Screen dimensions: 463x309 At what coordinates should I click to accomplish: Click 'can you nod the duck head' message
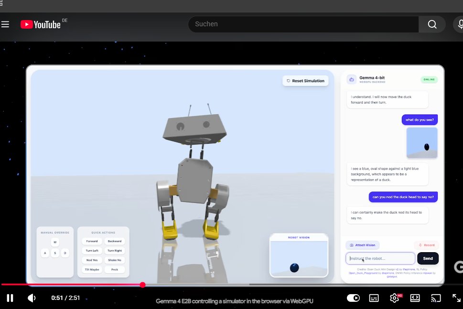(x=403, y=197)
